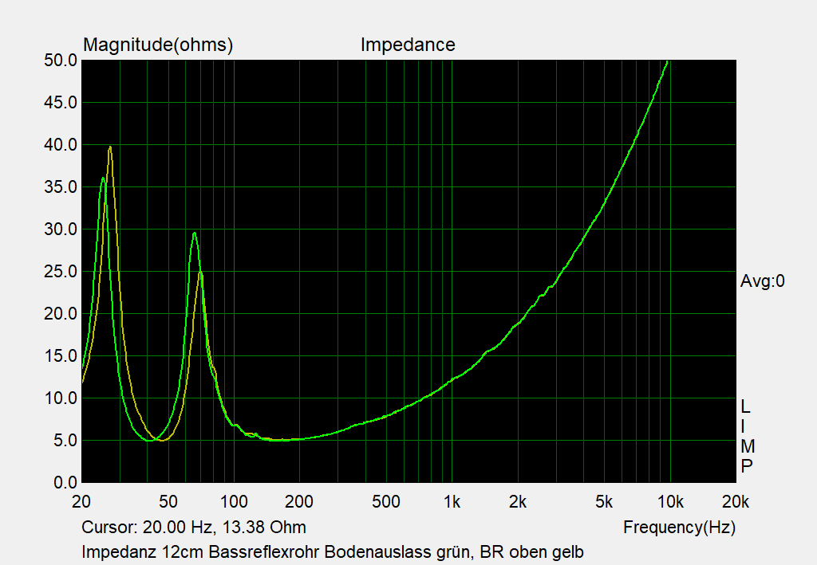The height and width of the screenshot is (565, 817).
Task: Click the vertical "LIMP" text at right edge
Action: (746, 437)
